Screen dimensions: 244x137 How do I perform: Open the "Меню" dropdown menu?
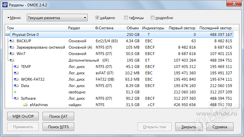14,18
